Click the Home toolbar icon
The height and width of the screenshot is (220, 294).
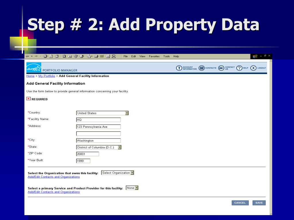click(x=57, y=56)
